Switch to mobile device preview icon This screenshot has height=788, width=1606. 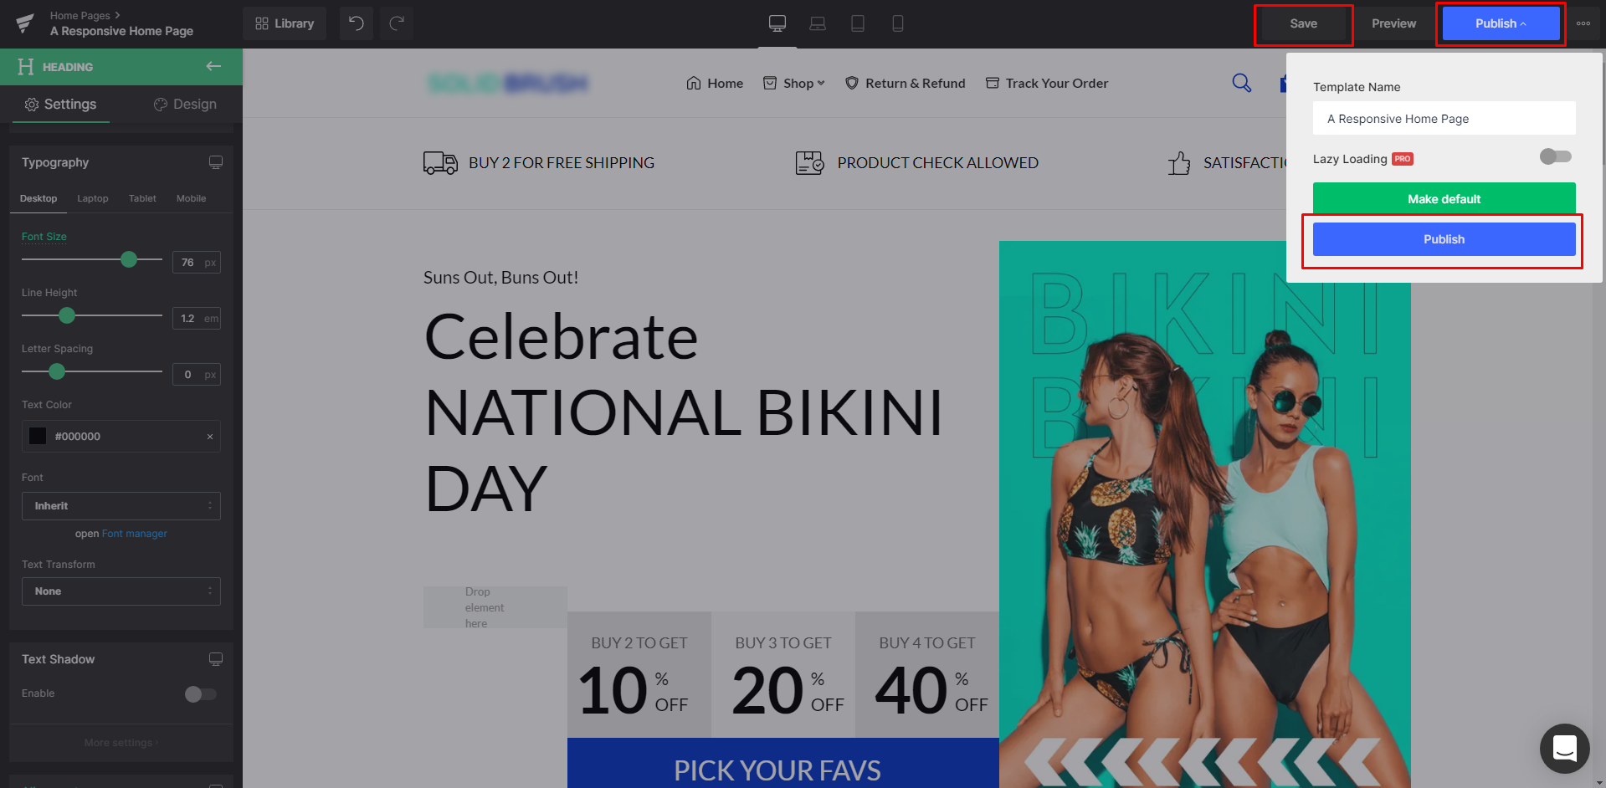tap(898, 23)
